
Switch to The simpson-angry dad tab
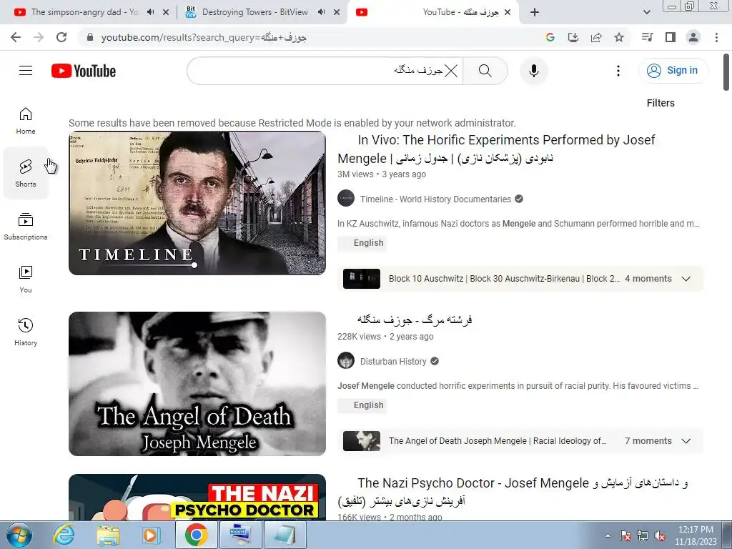pyautogui.click(x=84, y=12)
